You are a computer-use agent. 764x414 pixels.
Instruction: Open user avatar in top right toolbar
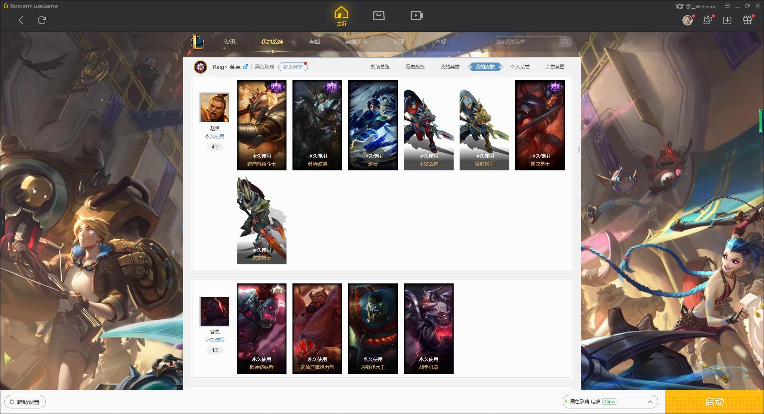[x=688, y=20]
